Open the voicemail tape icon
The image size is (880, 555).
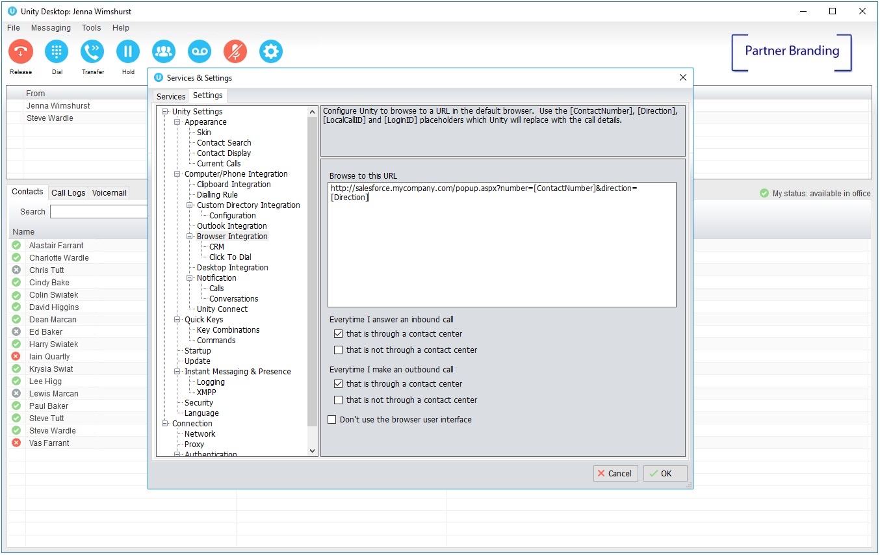click(200, 51)
